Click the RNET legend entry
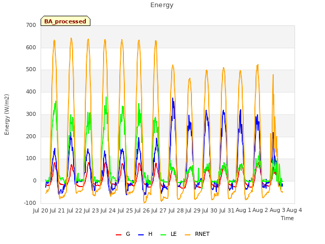 (x=197, y=234)
